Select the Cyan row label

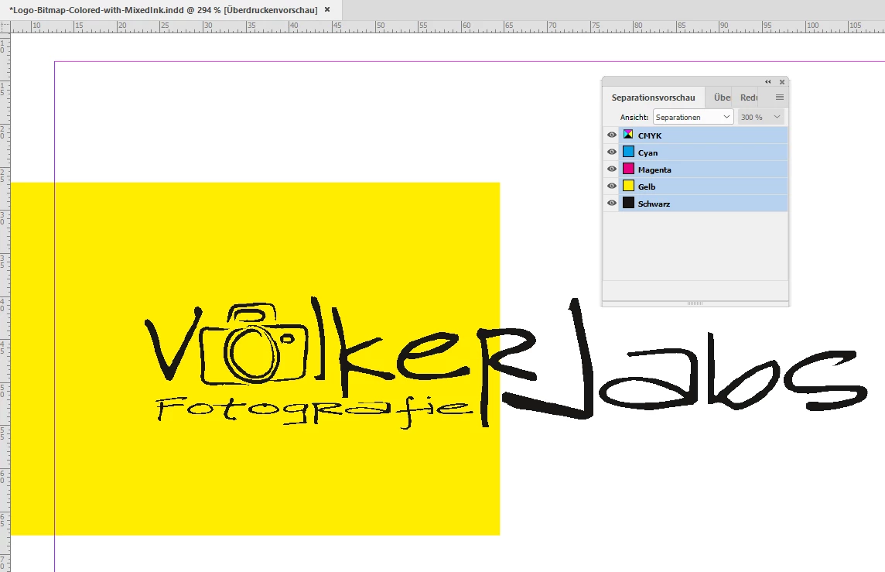click(x=648, y=152)
